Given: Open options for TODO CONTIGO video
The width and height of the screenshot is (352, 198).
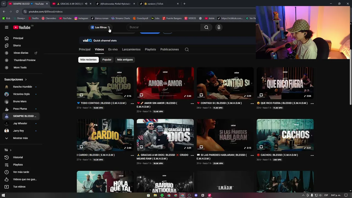Looking at the screenshot, I should click(132, 103).
